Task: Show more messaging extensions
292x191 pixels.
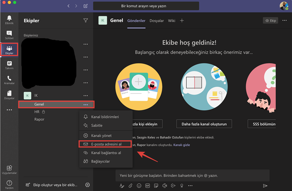Action: click(190, 186)
